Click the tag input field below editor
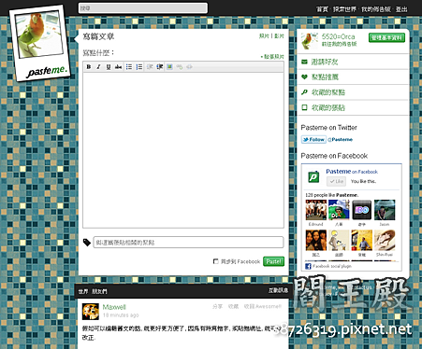This screenshot has width=422, height=349. click(x=188, y=243)
